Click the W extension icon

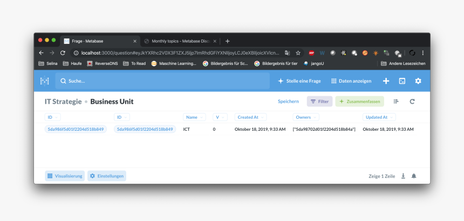click(322, 53)
